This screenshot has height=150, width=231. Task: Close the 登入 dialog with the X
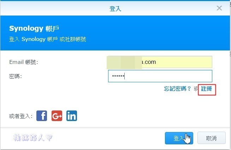tap(219, 8)
